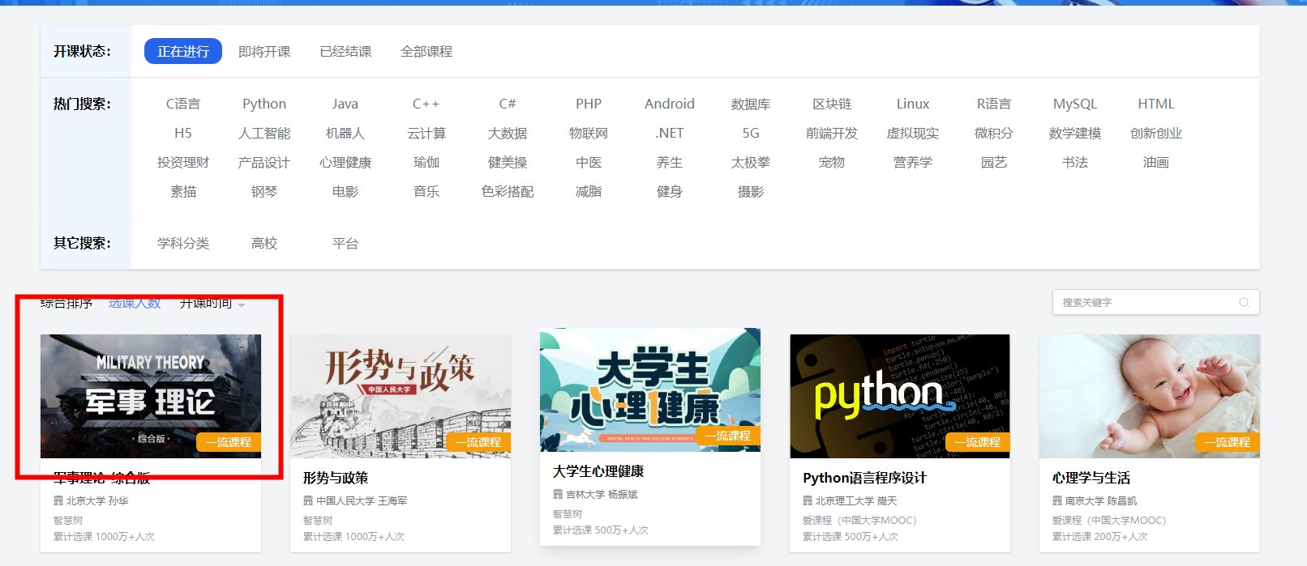Search hot keyword Java
Viewport: 1307px width, 566px height.
(345, 104)
